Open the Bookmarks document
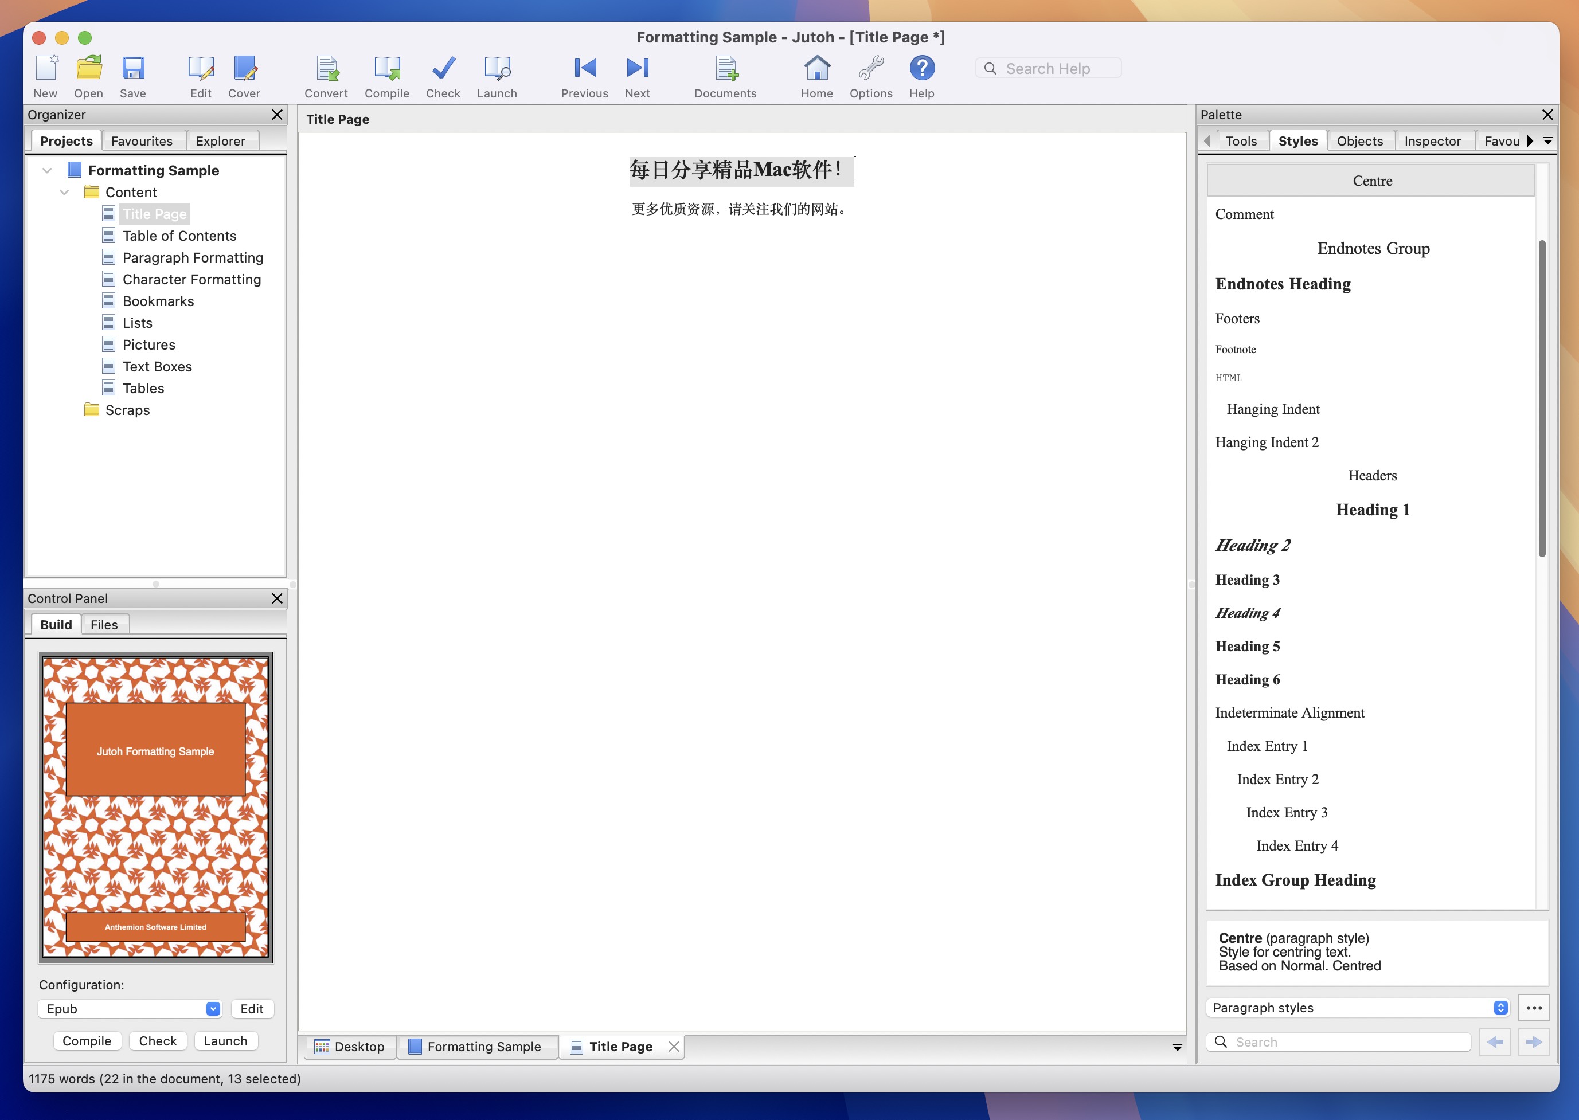This screenshot has height=1120, width=1579. coord(158,301)
